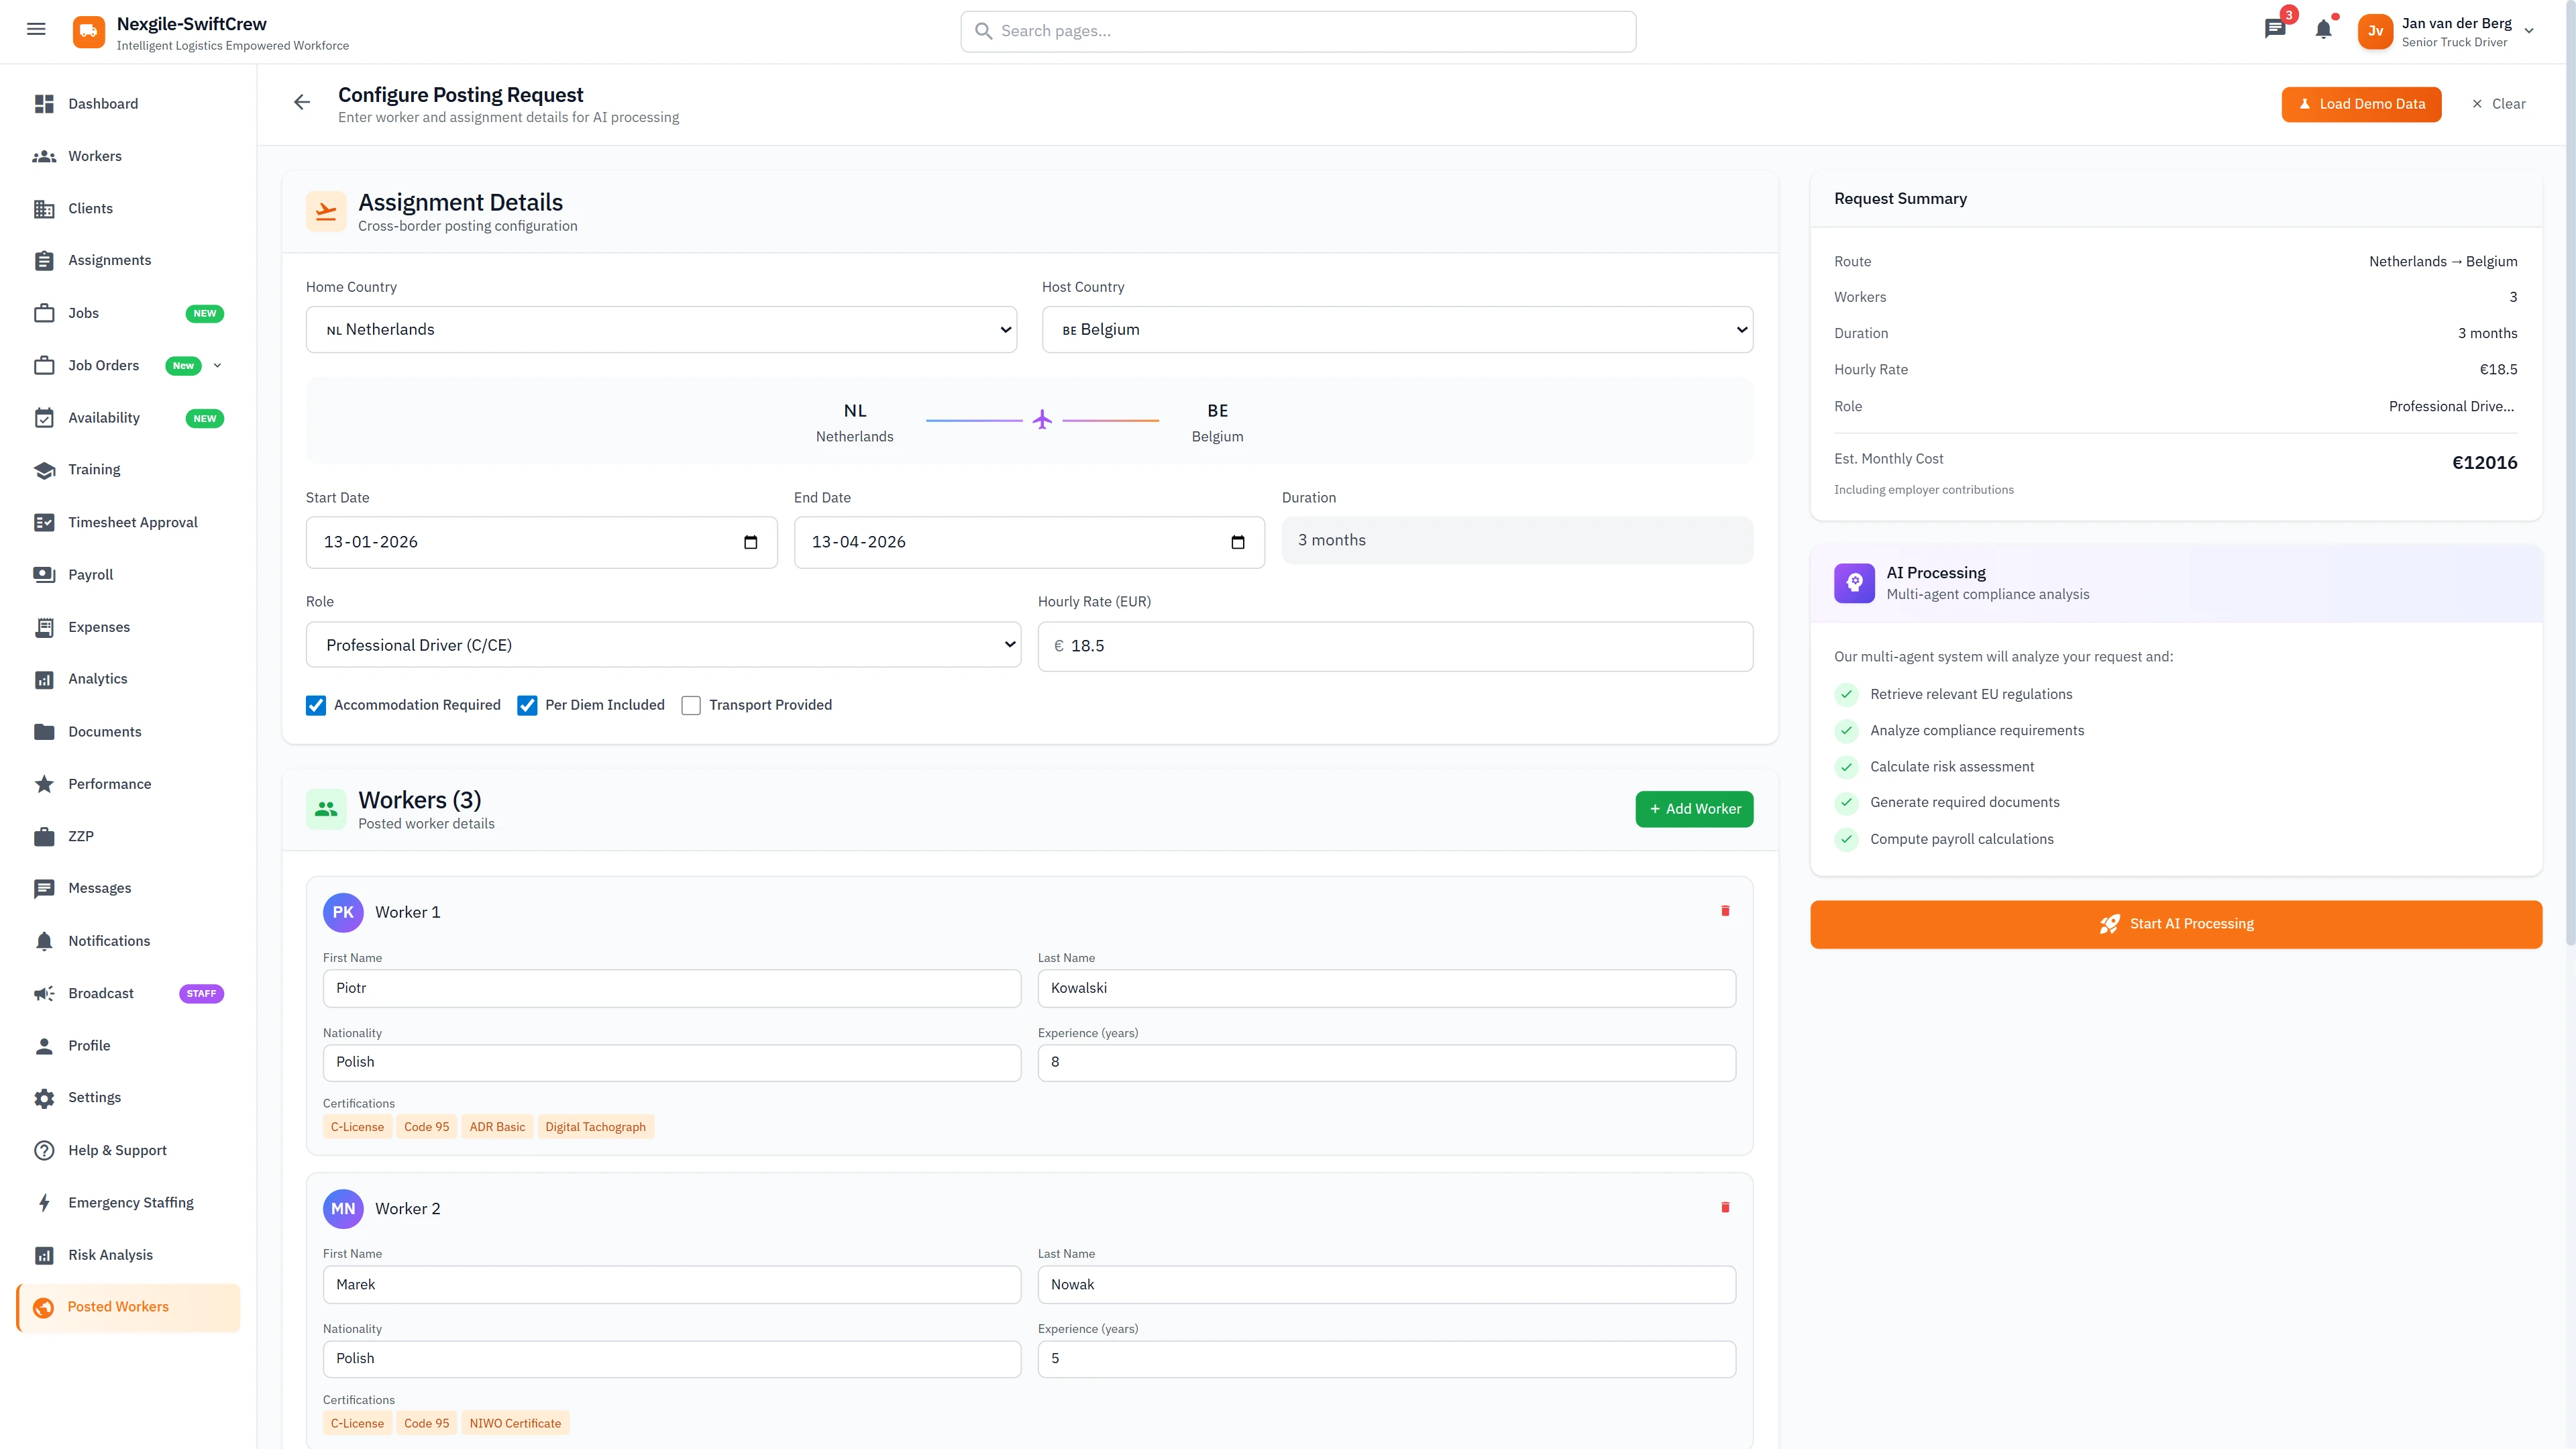
Task: Uncheck Accommodation Required
Action: 315,705
